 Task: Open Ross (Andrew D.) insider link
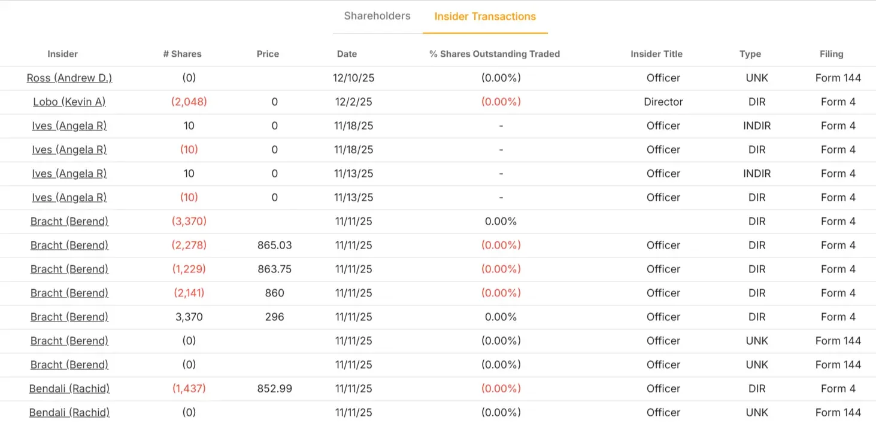tap(69, 78)
